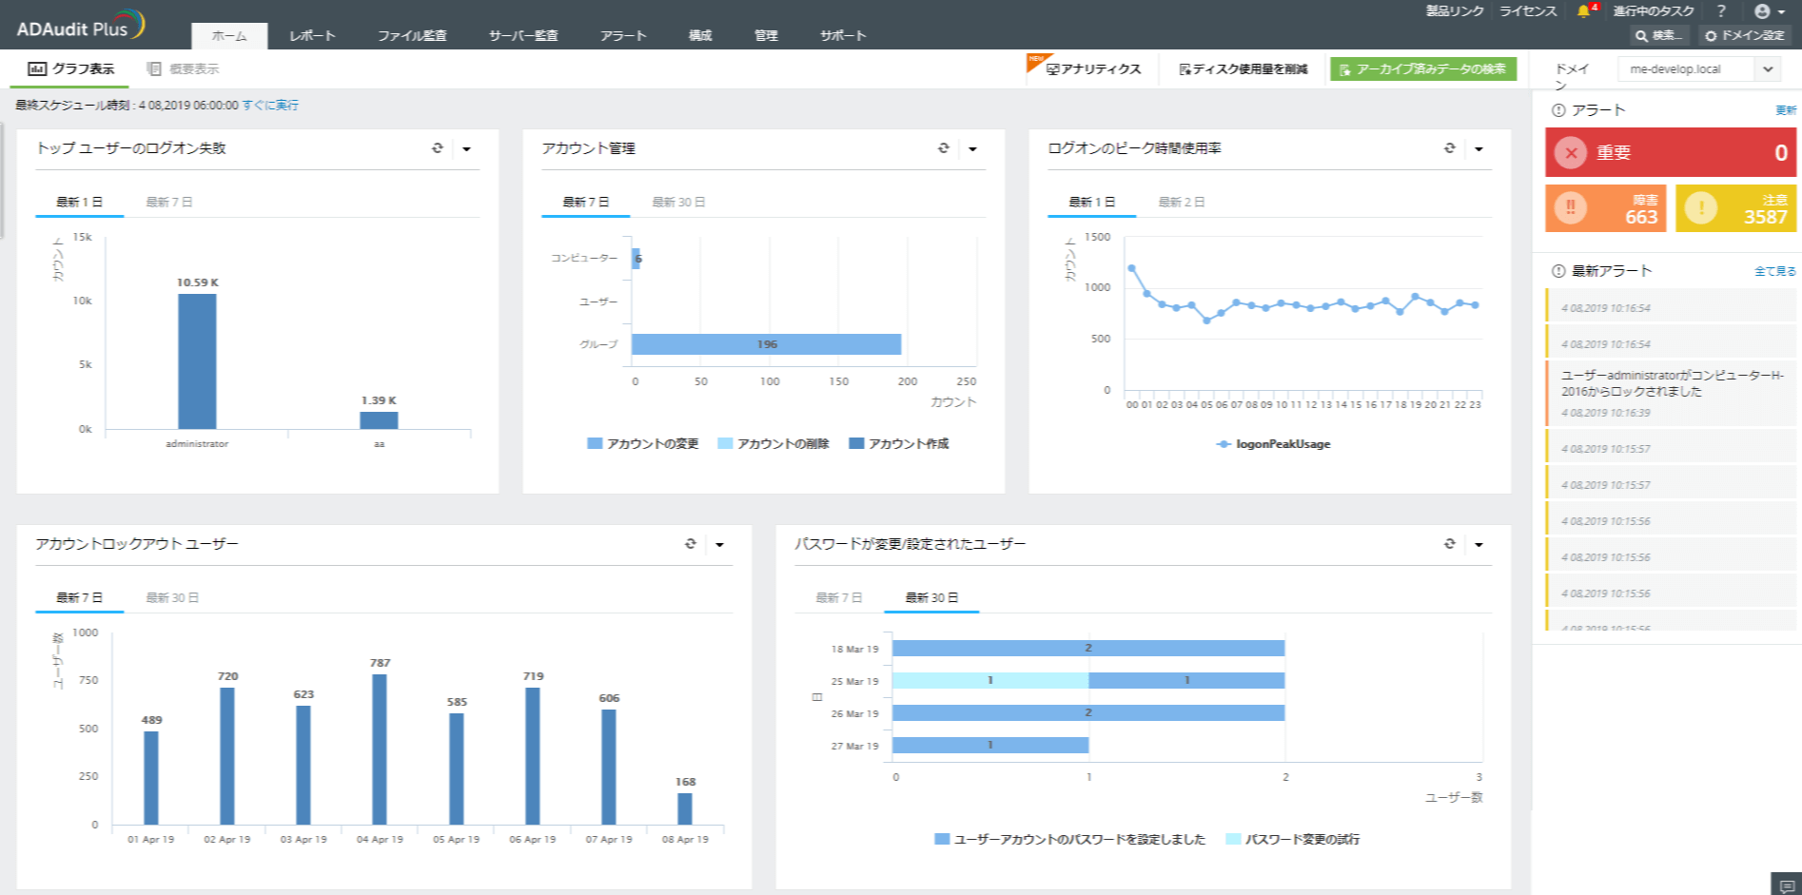Image resolution: width=1802 pixels, height=895 pixels.
Task: Click the search magnifier icon
Action: tap(1642, 35)
